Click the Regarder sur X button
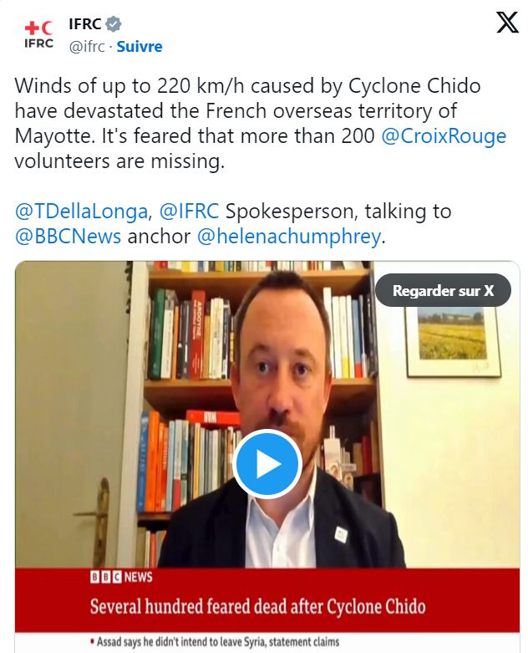The height and width of the screenshot is (653, 528). (x=443, y=290)
